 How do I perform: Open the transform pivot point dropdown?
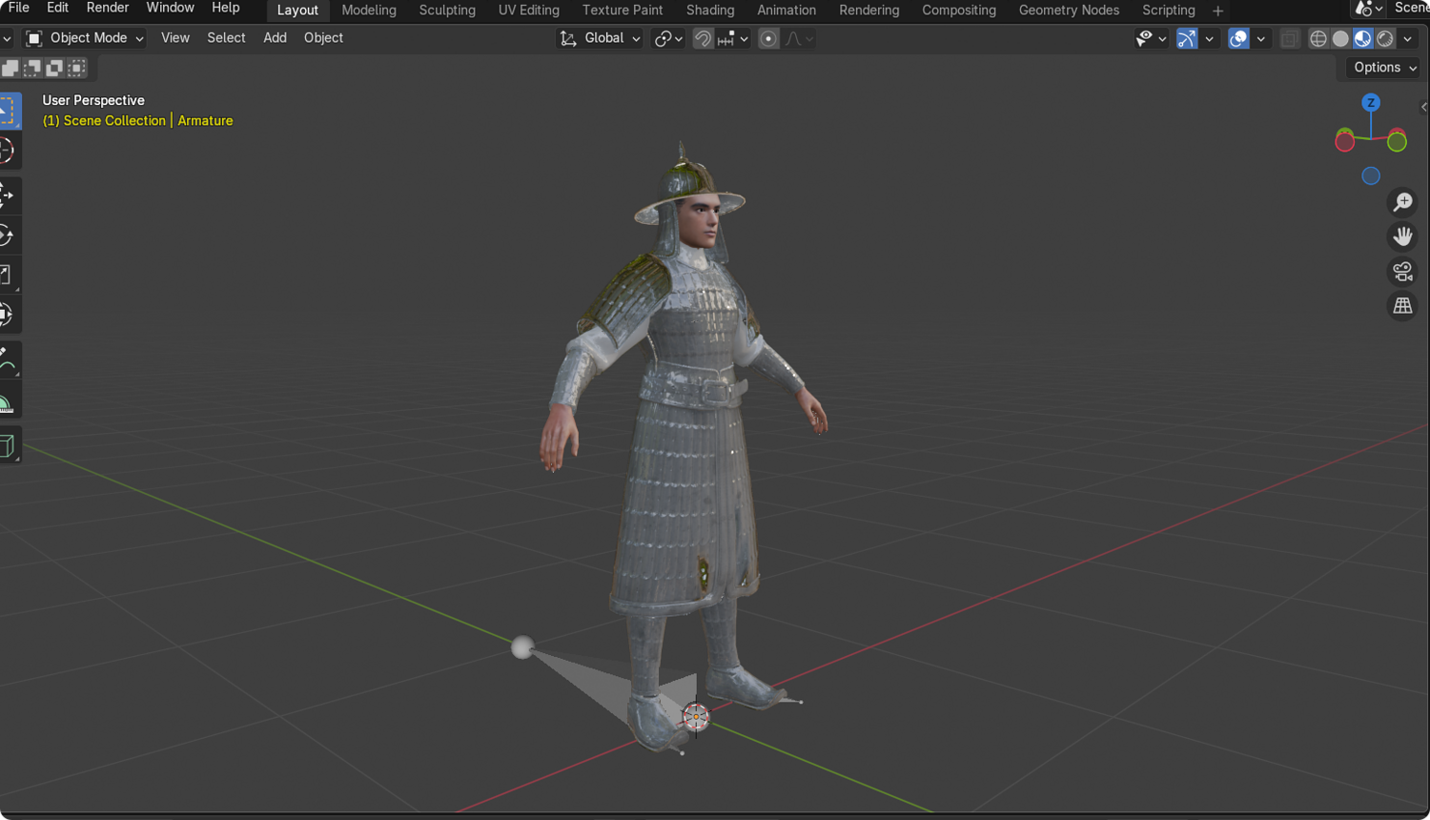(x=668, y=39)
